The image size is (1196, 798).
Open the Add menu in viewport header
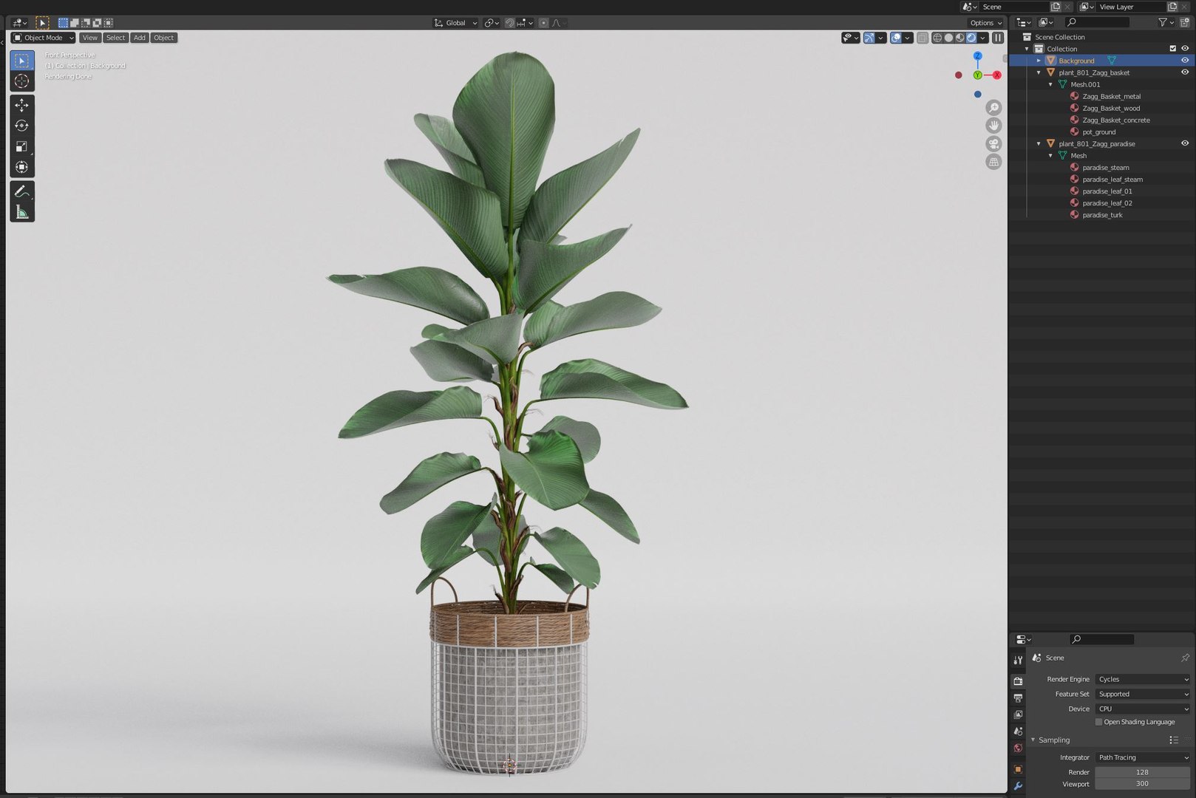(x=139, y=38)
